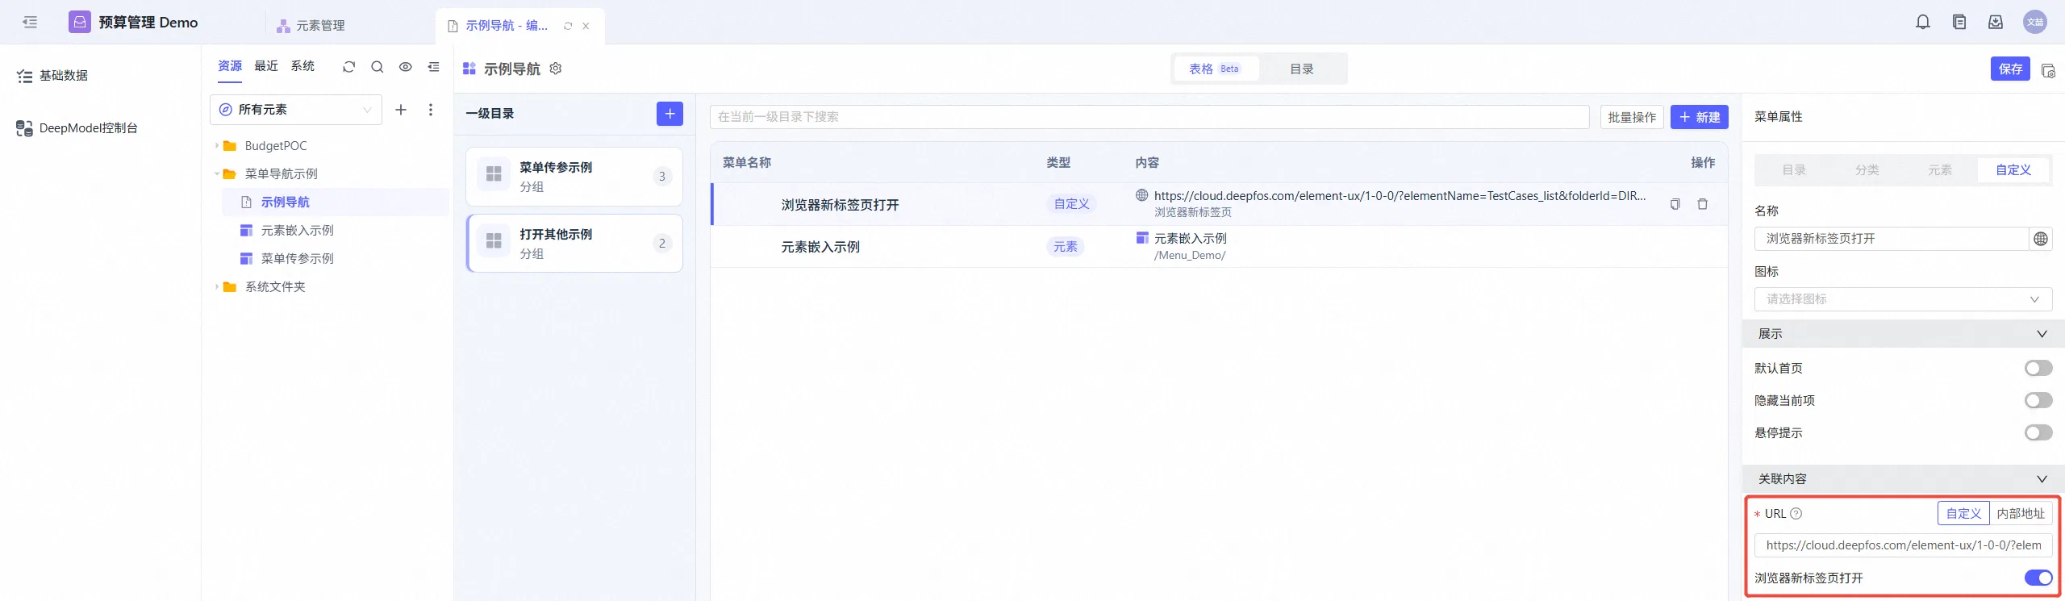Select the 分类 menu type tab
The height and width of the screenshot is (601, 2065).
pyautogui.click(x=1867, y=170)
